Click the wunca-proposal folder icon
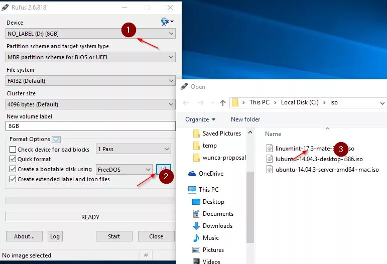The height and width of the screenshot is (264, 387). tap(196, 158)
